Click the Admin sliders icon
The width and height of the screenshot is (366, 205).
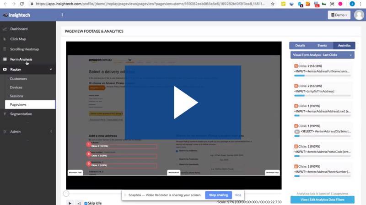point(5,132)
